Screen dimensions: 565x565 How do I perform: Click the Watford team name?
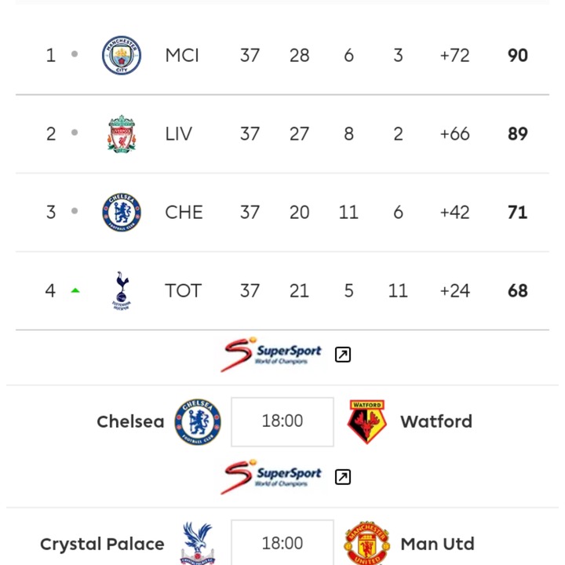[436, 421]
